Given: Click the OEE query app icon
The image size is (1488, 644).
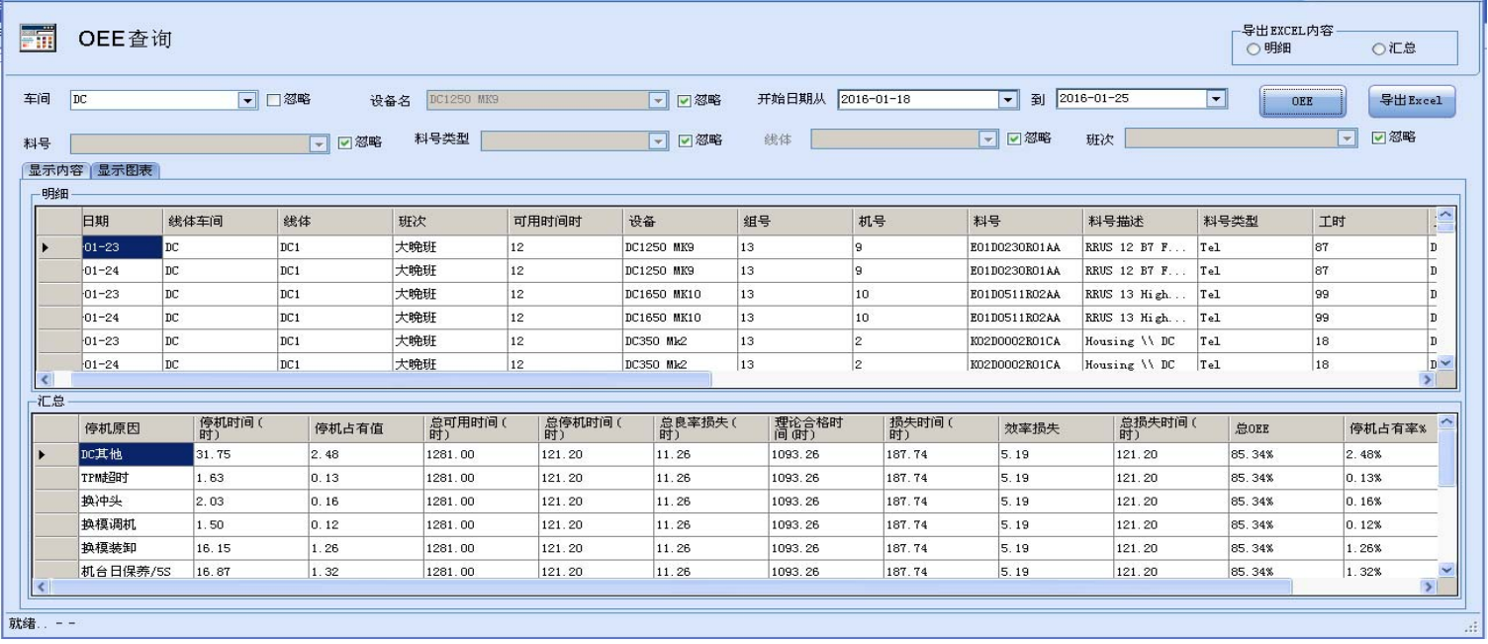Looking at the screenshot, I should 38,38.
